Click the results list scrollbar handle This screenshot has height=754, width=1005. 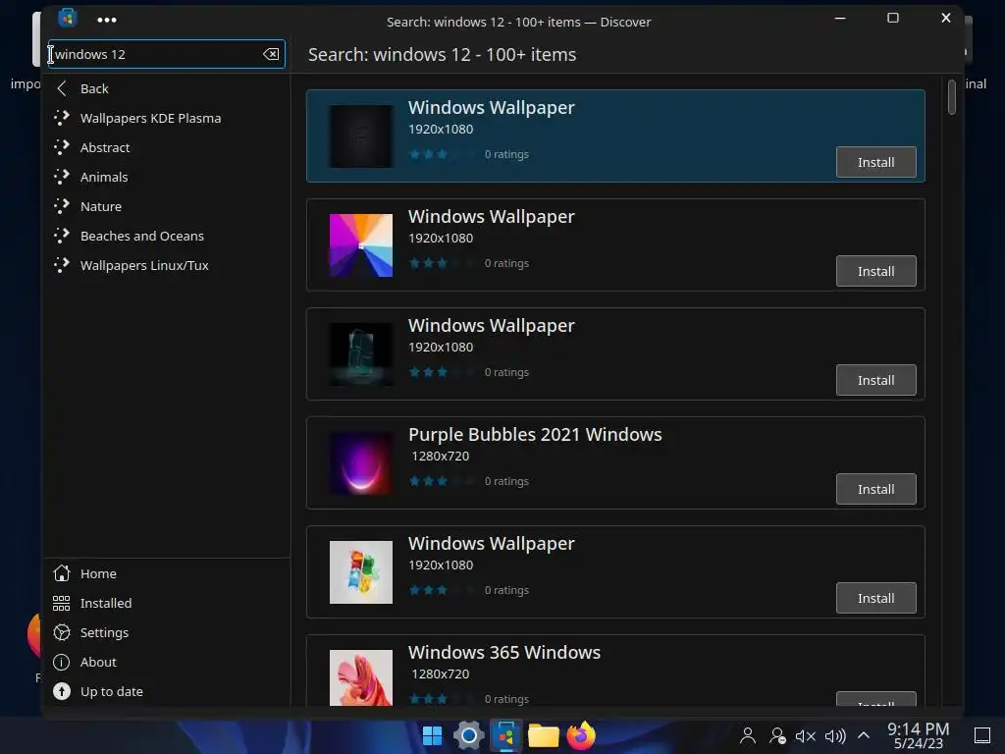click(952, 97)
